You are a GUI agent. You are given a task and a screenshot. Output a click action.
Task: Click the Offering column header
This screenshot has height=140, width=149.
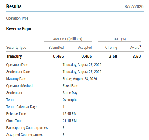coord(111,48)
